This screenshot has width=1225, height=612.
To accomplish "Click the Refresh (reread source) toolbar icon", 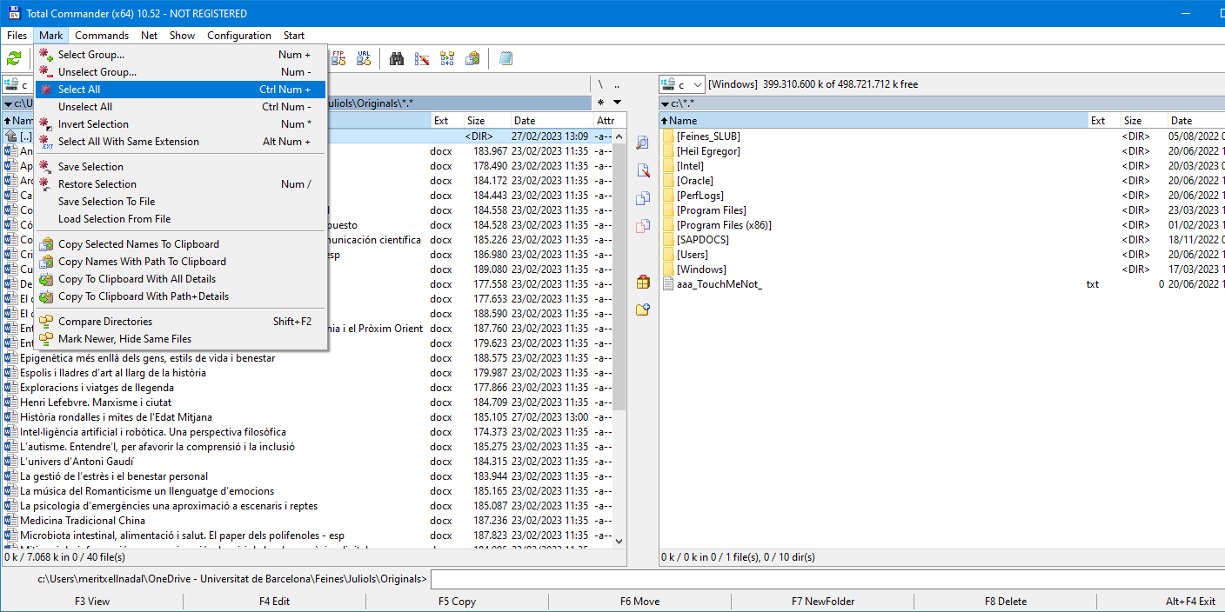I will (x=14, y=59).
